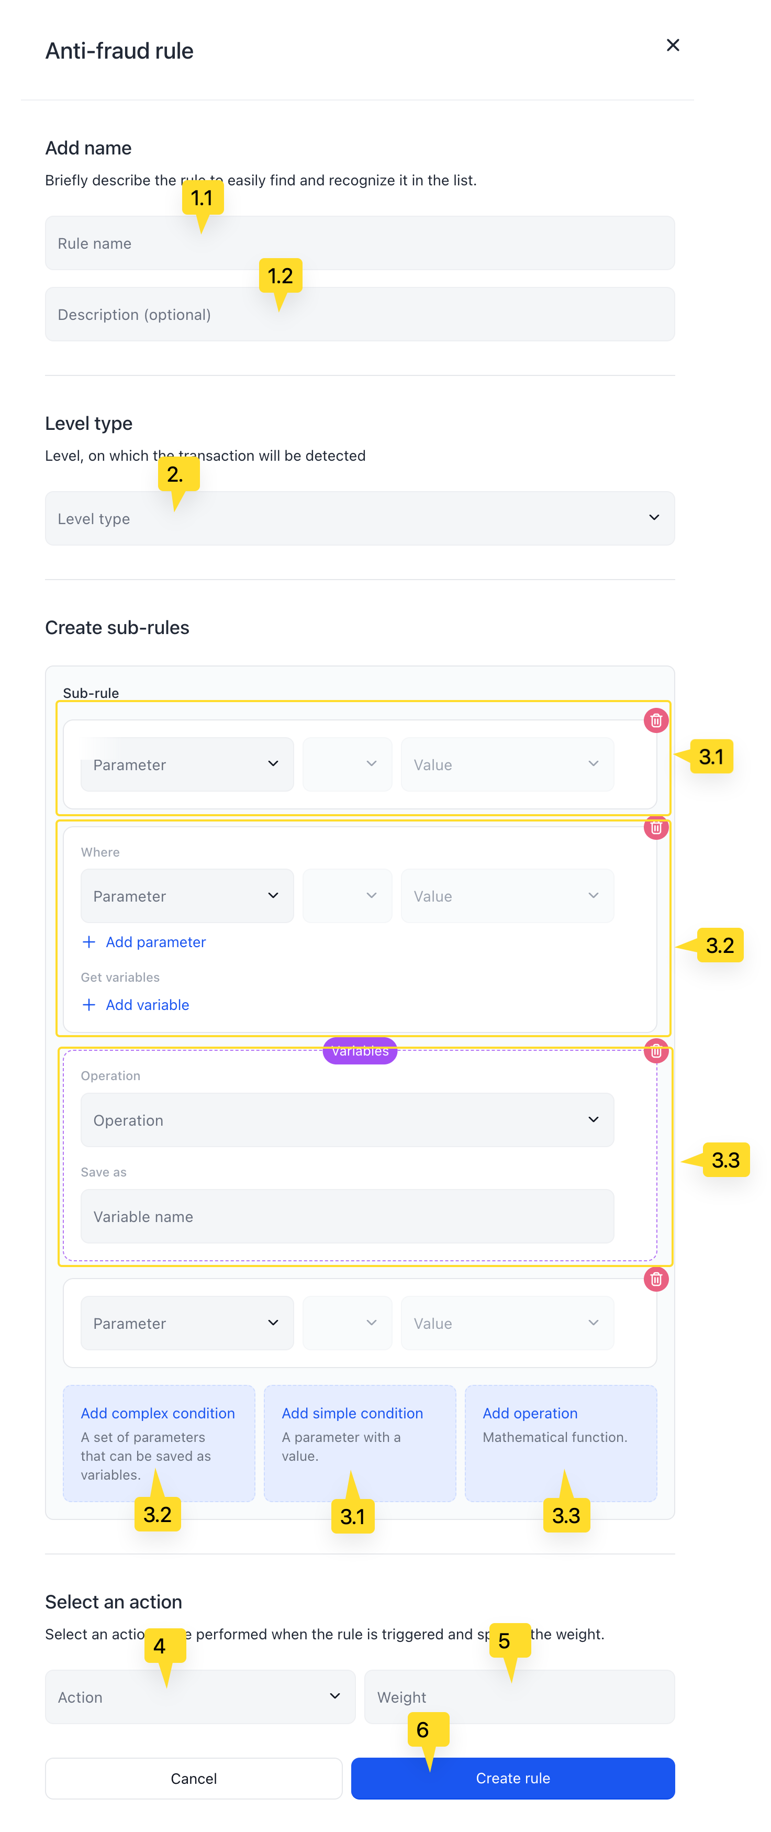Expand the Operation dropdown
The width and height of the screenshot is (771, 1832).
(347, 1119)
